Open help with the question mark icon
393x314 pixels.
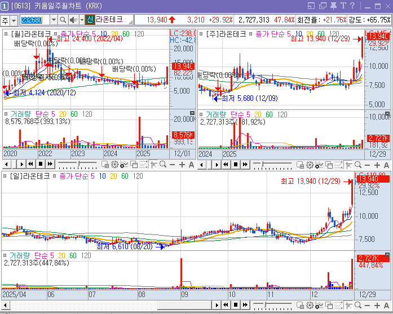352,6
